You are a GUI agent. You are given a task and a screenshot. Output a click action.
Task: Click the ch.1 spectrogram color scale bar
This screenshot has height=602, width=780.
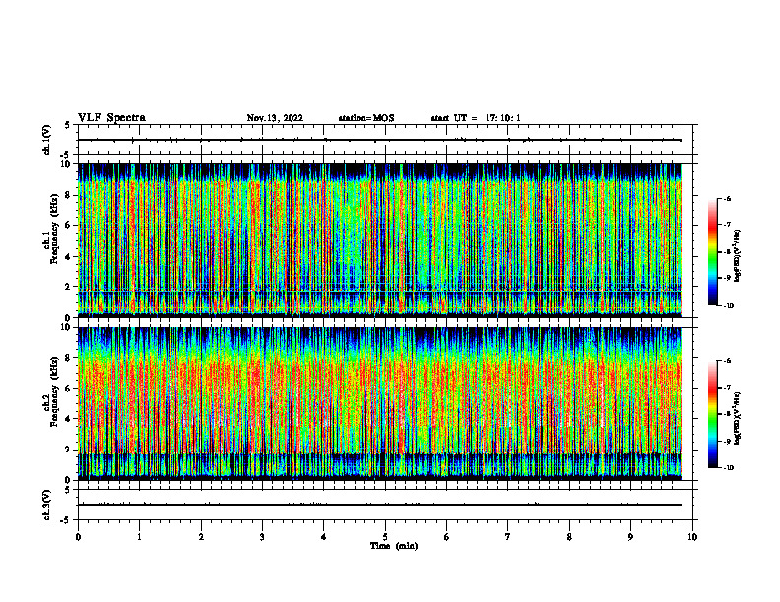tap(713, 252)
